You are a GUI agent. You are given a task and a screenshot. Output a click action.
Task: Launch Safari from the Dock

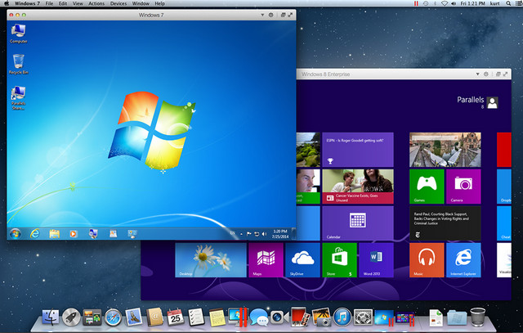pyautogui.click(x=113, y=317)
